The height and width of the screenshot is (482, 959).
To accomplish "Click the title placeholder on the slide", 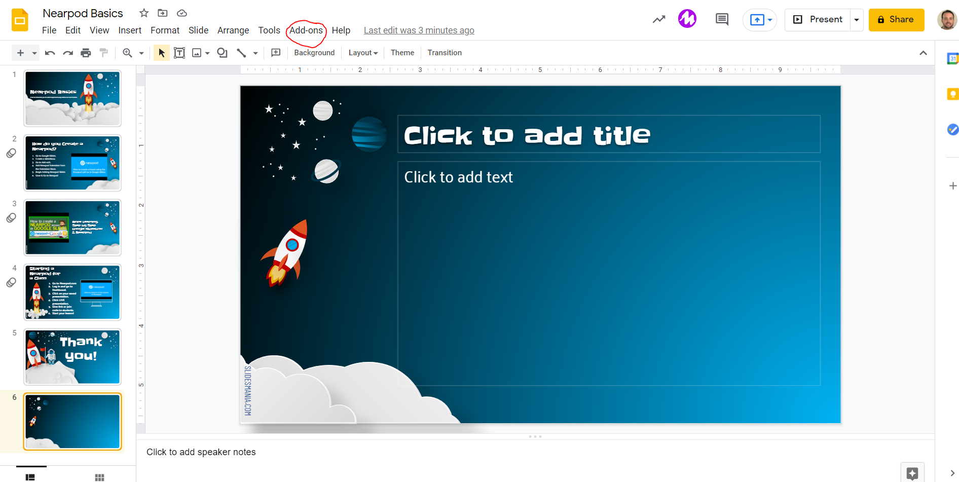I will click(x=609, y=134).
